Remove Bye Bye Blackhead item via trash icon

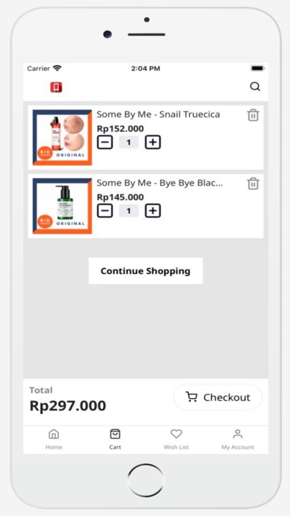pyautogui.click(x=253, y=184)
